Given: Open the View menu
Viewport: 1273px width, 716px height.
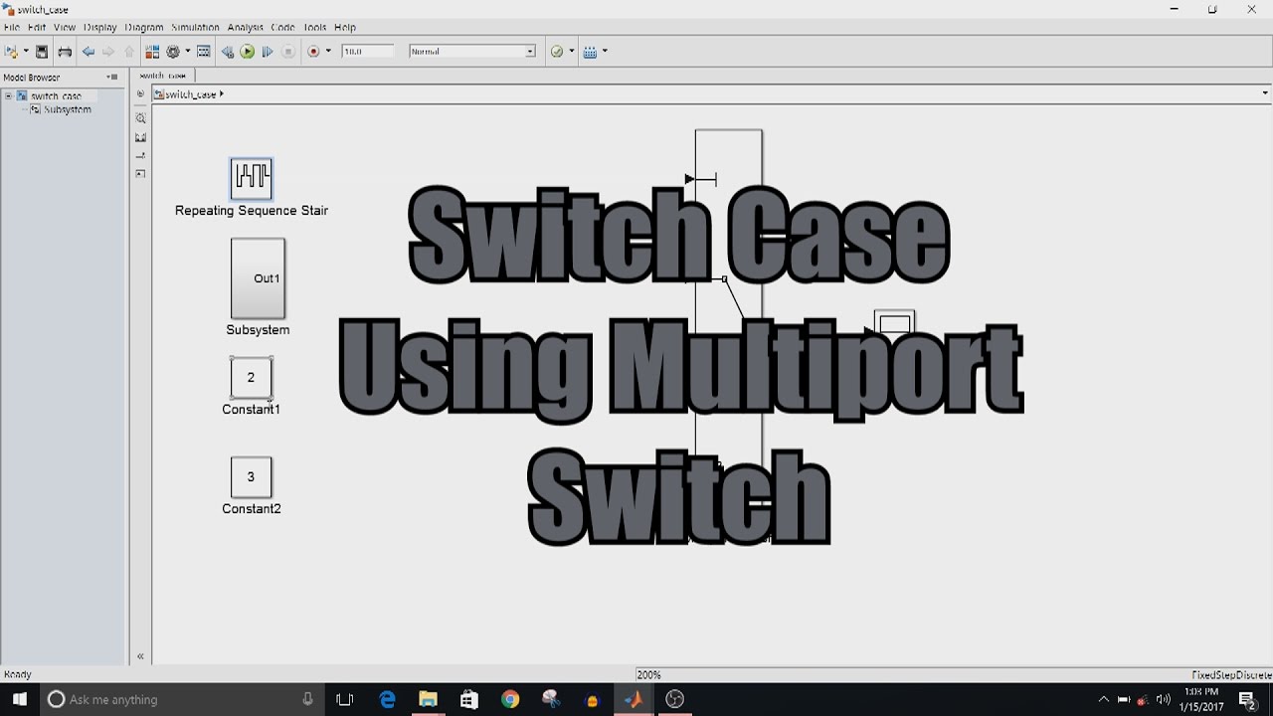Looking at the screenshot, I should pyautogui.click(x=65, y=27).
